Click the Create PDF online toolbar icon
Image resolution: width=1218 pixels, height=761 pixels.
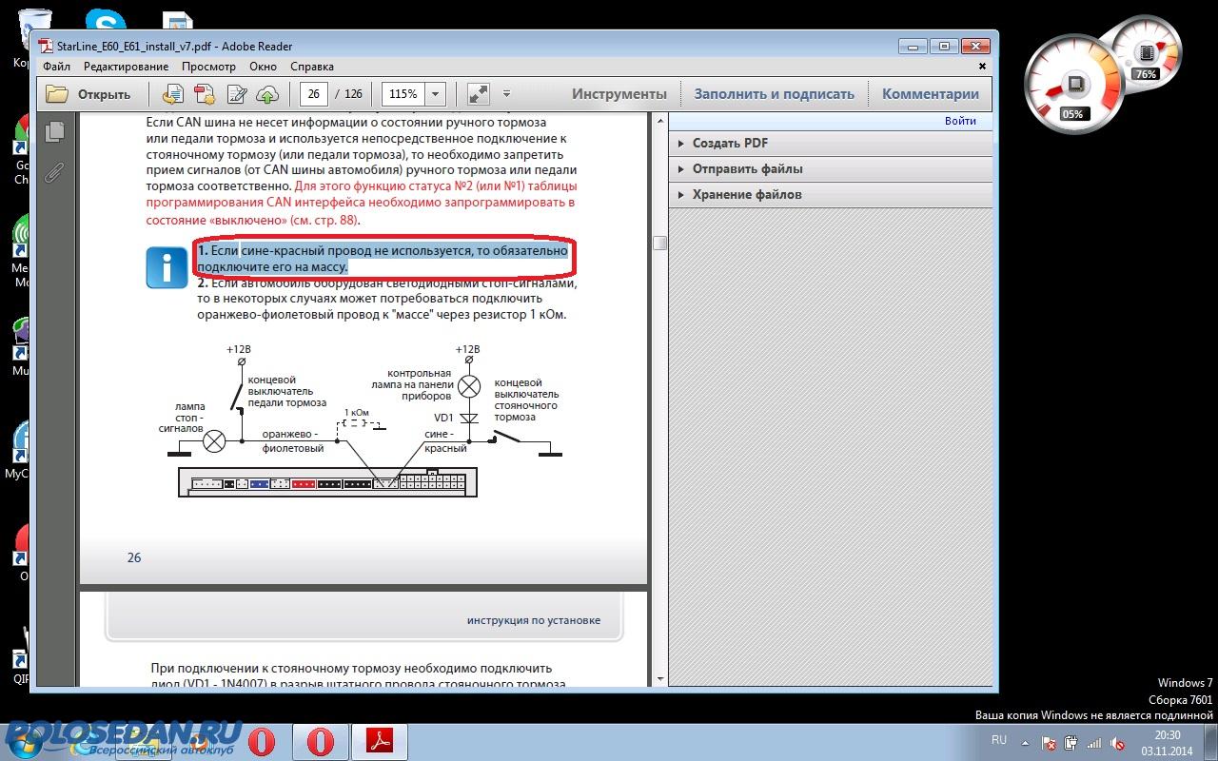pos(205,94)
